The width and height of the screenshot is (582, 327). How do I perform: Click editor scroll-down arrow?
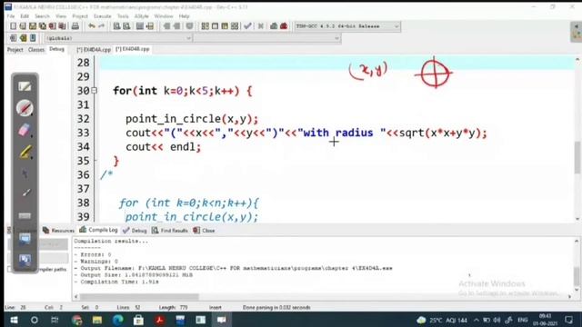(577, 219)
